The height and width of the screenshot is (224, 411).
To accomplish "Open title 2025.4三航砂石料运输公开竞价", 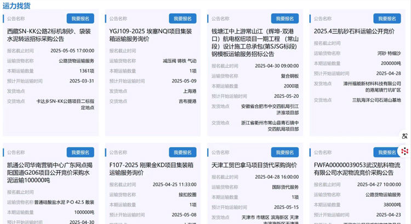I will (x=354, y=31).
